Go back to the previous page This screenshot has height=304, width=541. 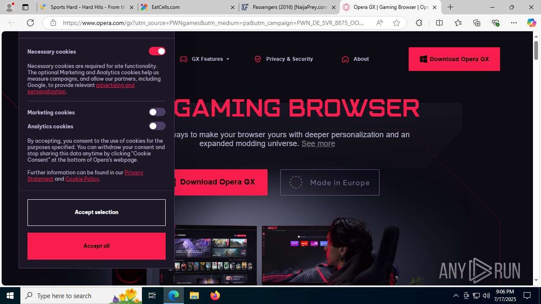[x=12, y=23]
